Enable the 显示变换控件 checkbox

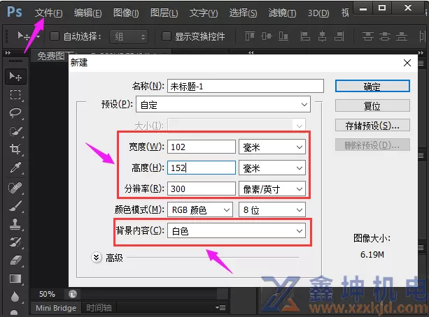[167, 36]
